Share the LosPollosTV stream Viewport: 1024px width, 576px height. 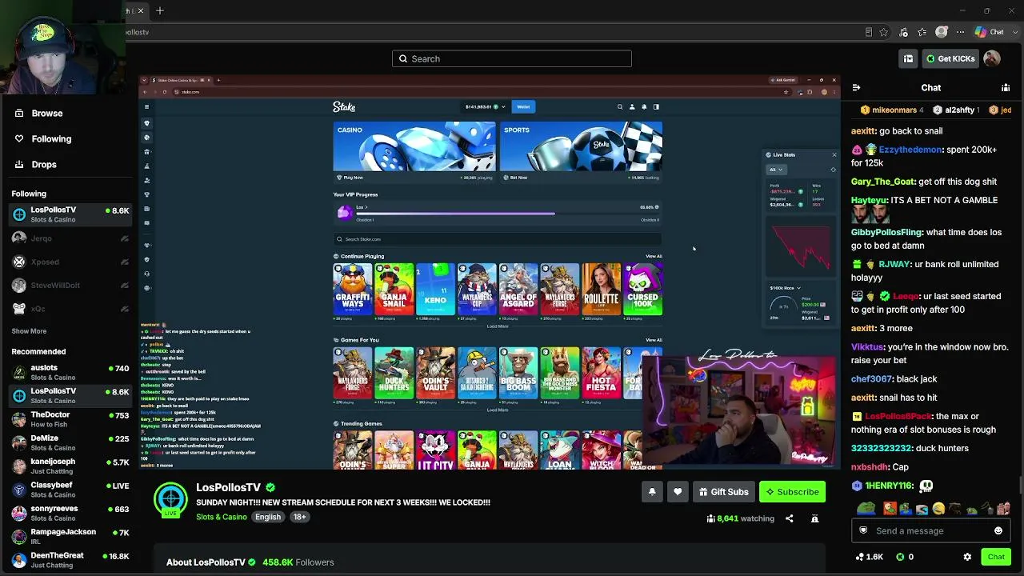click(x=789, y=518)
